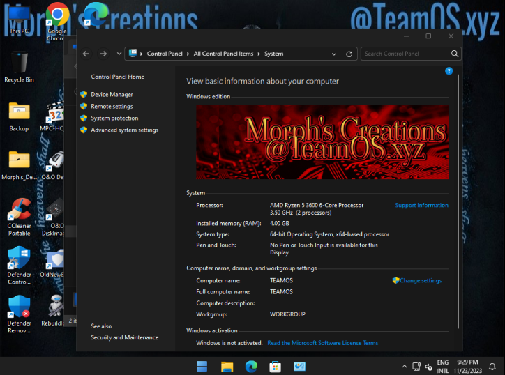
Task: Expand the address bar history dropdown
Action: click(x=334, y=54)
